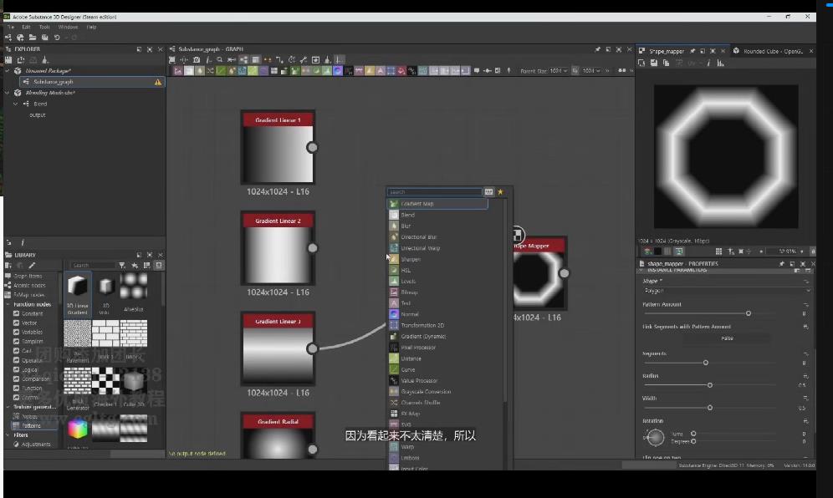Viewport: 833px width, 498px height.
Task: Click the filter funnel icon in Library panel
Action: [122, 266]
